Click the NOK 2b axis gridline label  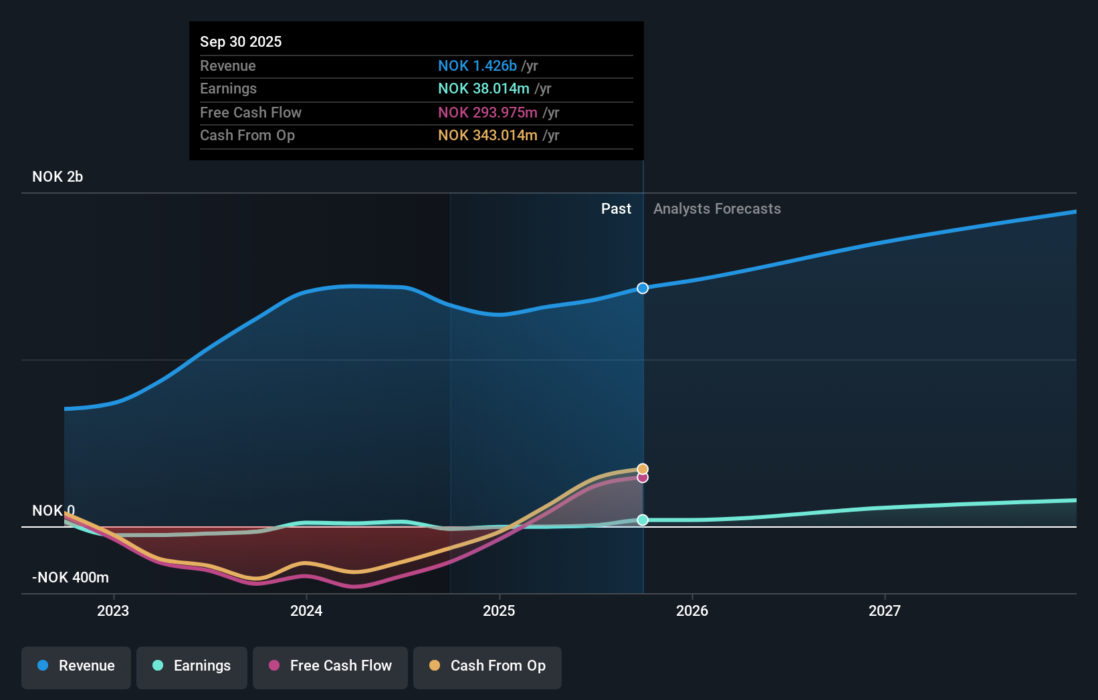[58, 176]
